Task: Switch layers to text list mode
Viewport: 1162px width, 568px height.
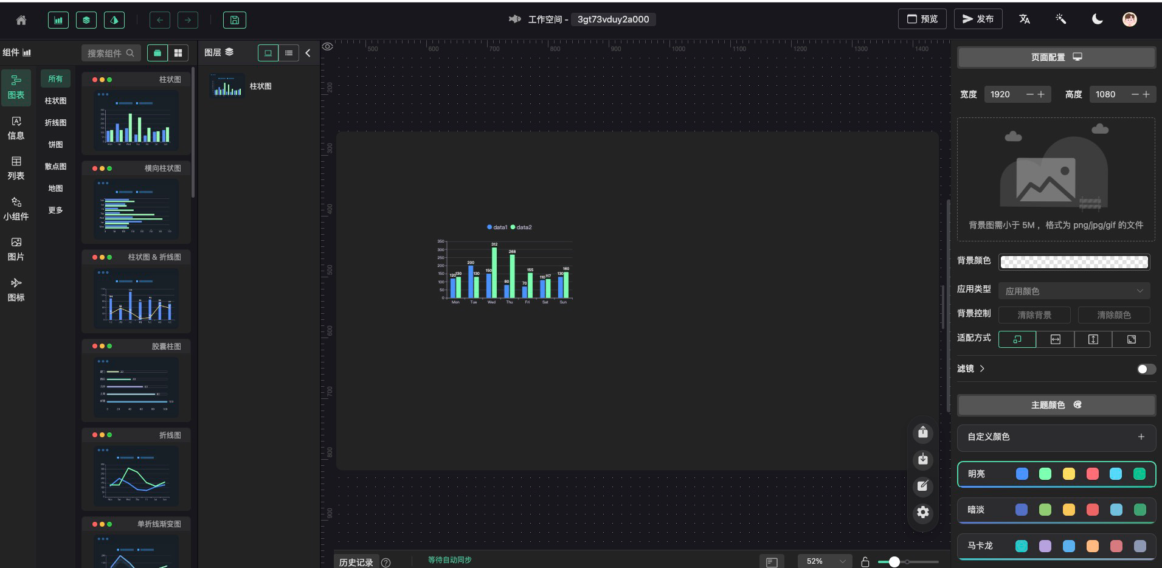Action: [289, 53]
